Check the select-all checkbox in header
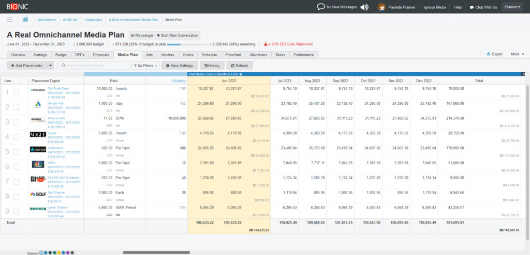530x255 pixels. 17,81
